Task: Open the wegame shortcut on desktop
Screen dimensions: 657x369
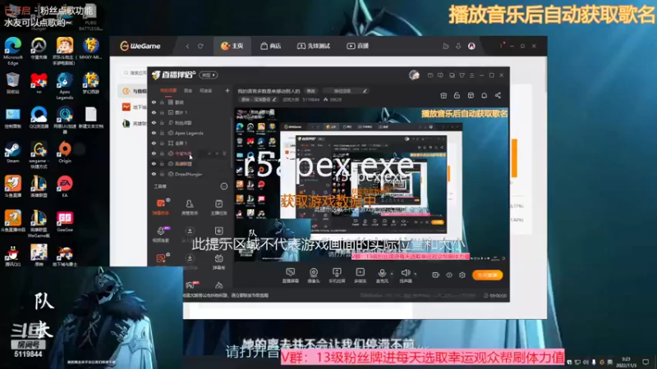Action: tap(39, 155)
